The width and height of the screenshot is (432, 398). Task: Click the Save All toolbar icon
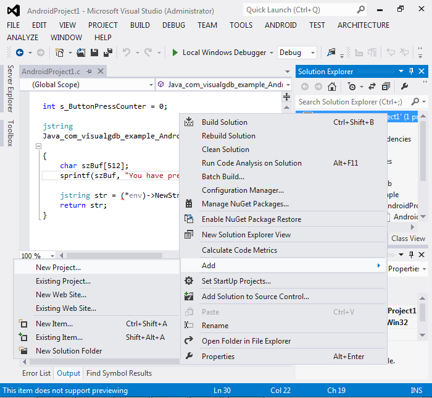tap(107, 53)
